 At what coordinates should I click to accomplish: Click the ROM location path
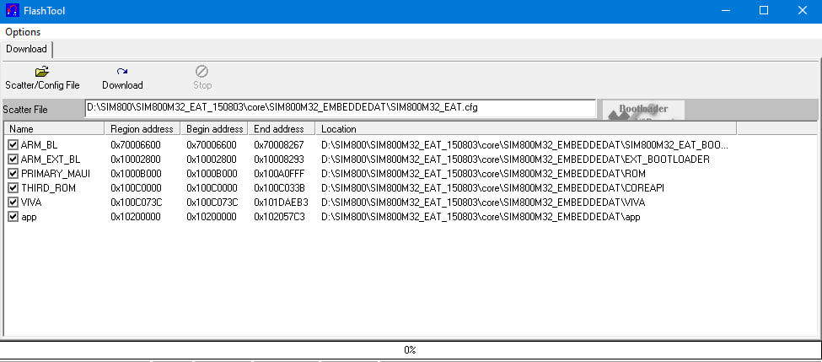pos(483,174)
